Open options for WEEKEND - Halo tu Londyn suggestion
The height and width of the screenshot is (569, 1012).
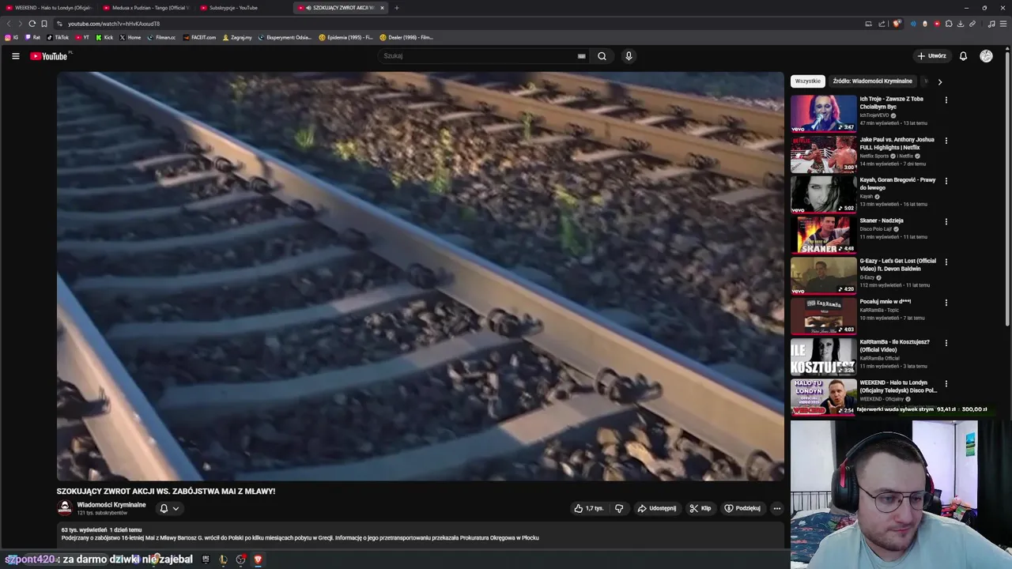click(x=946, y=384)
